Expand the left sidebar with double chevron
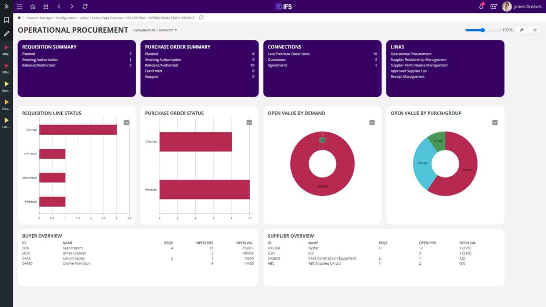The width and height of the screenshot is (546, 307). 6,7
